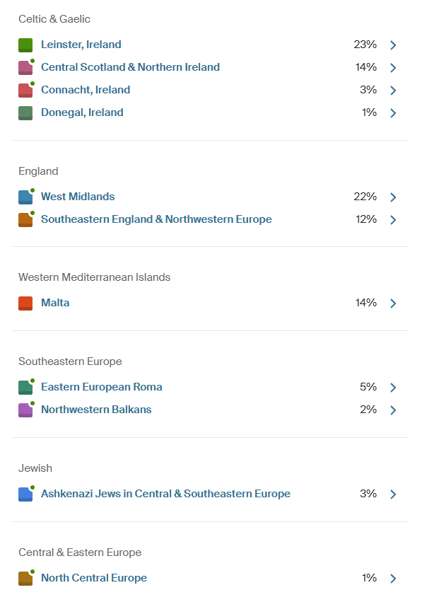Expand Donegal, Ireland chevron arrow
The height and width of the screenshot is (602, 439).
click(394, 113)
